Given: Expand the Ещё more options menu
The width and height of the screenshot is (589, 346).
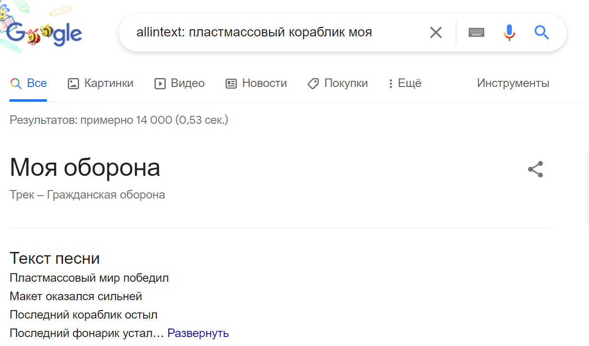Looking at the screenshot, I should coord(405,84).
